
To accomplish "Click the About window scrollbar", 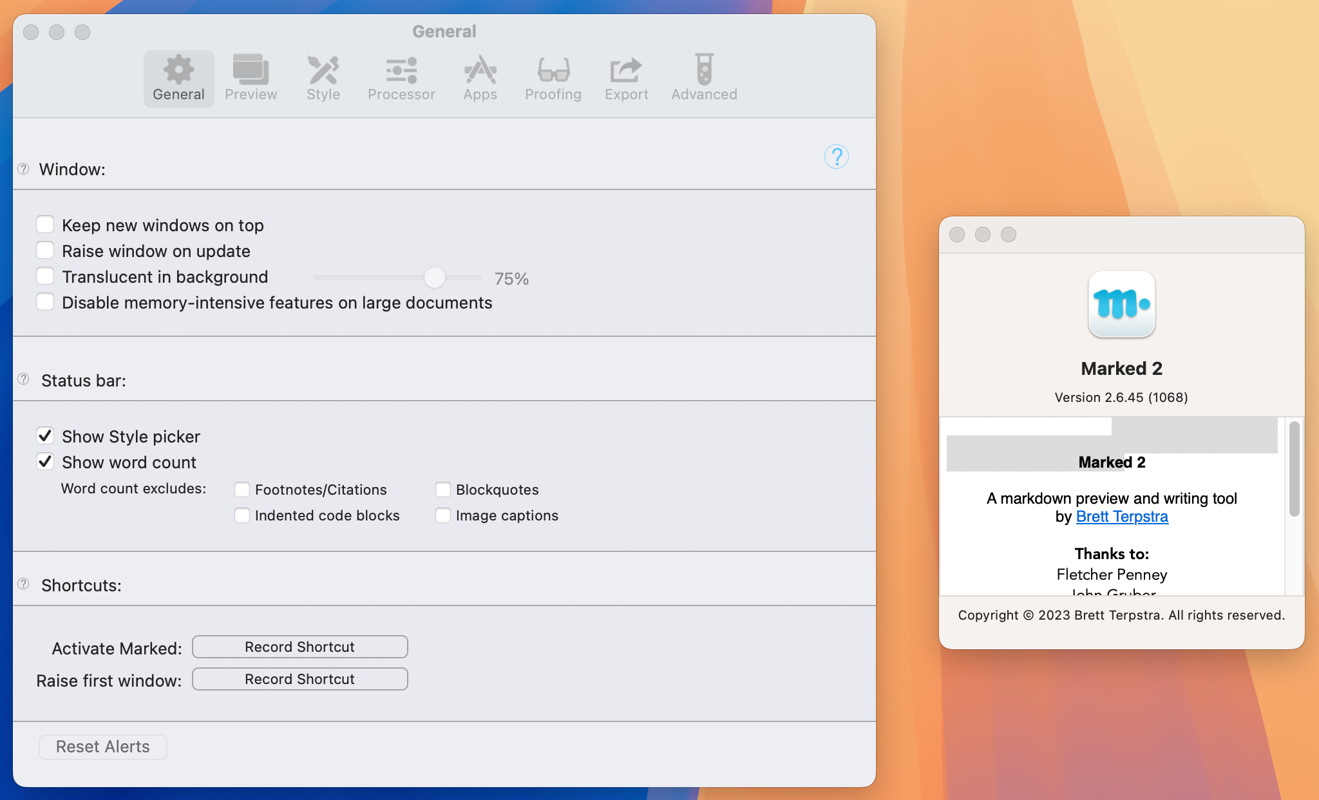I will (x=1294, y=468).
